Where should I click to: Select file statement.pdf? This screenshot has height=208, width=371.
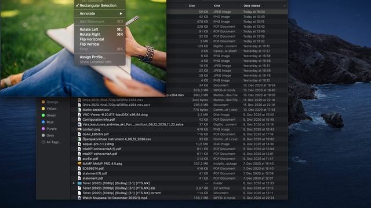pos(93,179)
